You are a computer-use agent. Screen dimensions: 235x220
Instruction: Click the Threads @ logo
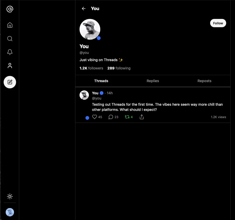coord(10,9)
